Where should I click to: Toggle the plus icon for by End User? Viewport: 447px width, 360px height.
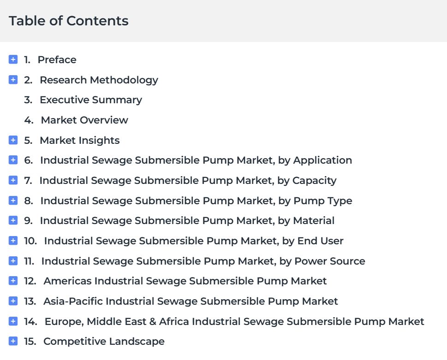point(13,241)
